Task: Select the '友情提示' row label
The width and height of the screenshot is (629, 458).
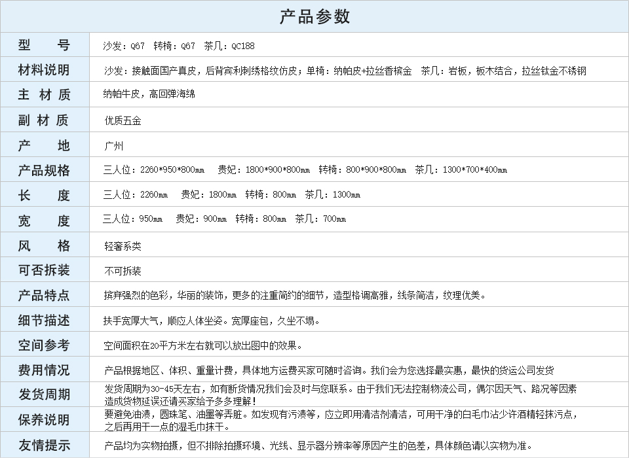Action: click(x=44, y=445)
